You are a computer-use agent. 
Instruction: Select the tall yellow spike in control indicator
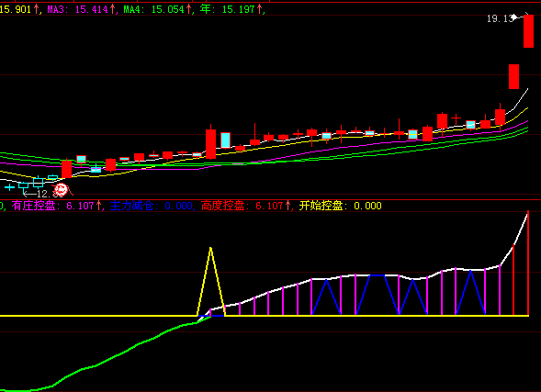point(211,281)
